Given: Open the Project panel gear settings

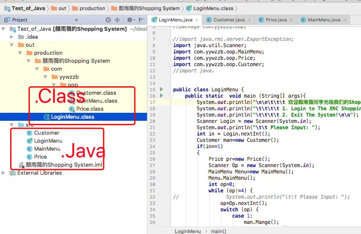Looking at the screenshot, I should 130,20.
